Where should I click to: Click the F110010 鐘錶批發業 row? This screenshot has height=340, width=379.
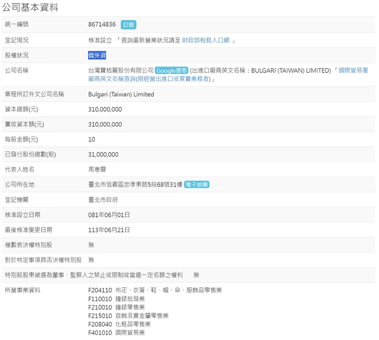click(x=116, y=299)
